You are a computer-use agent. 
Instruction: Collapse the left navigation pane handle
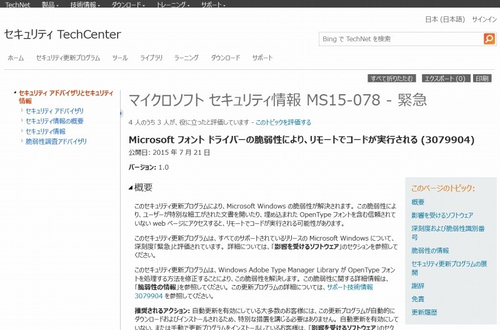[121, 114]
